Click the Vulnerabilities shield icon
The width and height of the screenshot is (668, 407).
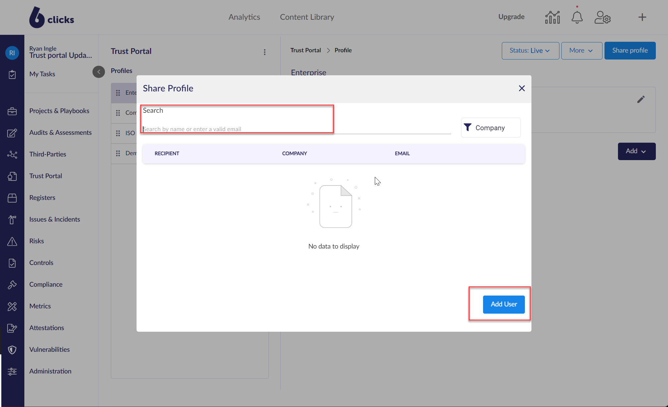[12, 350]
